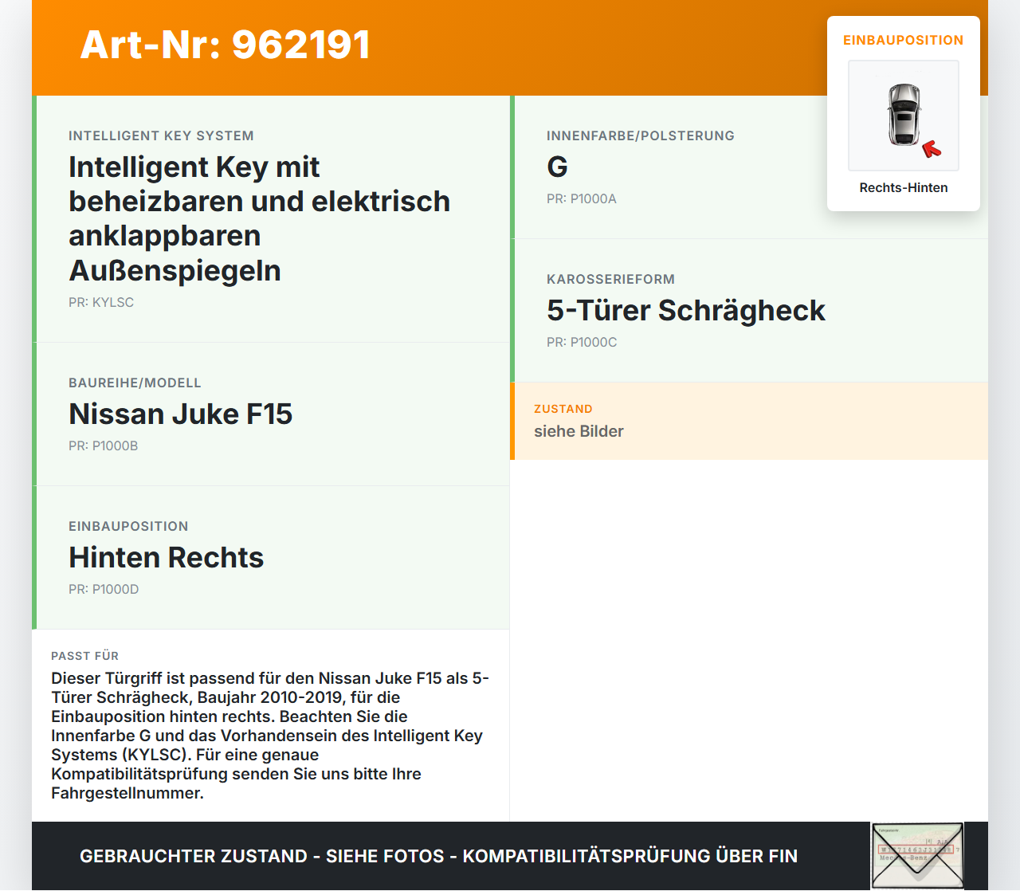
Task: Click the green accent bar beside Intelligent Key
Action: [34, 219]
